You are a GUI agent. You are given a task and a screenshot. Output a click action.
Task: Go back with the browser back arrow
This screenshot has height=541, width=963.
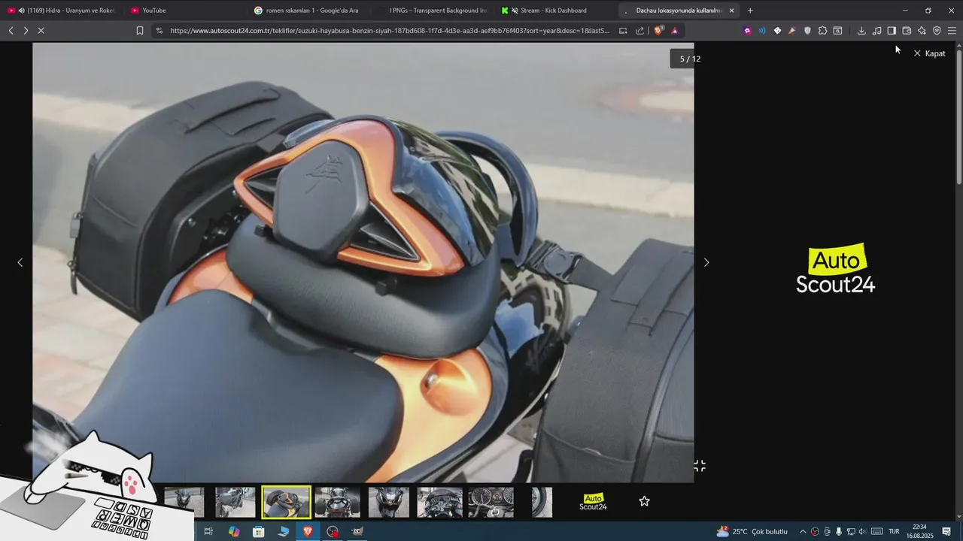(x=11, y=31)
